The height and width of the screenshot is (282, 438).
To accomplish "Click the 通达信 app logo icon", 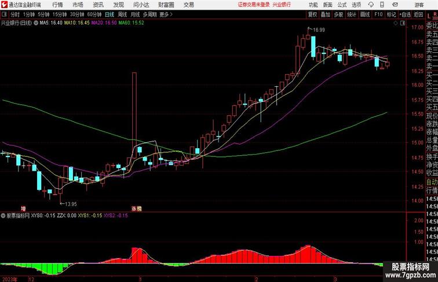I will (x=4, y=5).
